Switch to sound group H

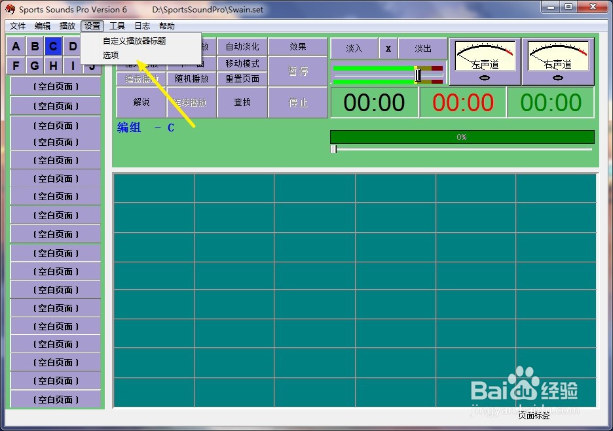[54, 65]
